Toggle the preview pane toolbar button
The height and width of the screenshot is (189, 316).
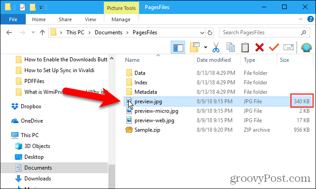(x=178, y=47)
